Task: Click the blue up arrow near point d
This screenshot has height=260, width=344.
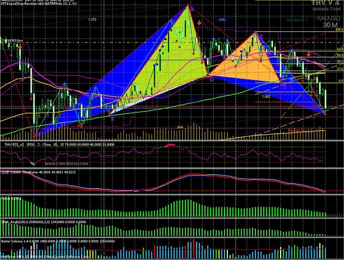Action: point(291,78)
